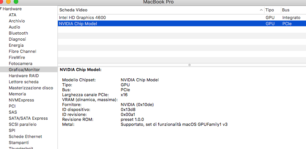
Task: Click the split view divider handle
Action: (189, 65)
